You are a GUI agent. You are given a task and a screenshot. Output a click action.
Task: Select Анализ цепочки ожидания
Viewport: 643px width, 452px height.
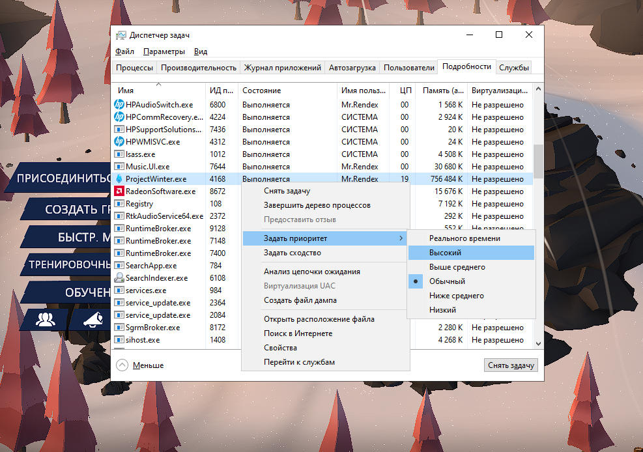pyautogui.click(x=326, y=272)
